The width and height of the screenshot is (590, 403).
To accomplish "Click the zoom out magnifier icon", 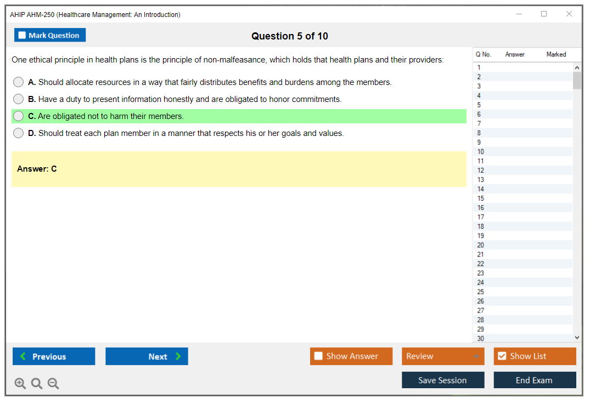I will [x=53, y=384].
